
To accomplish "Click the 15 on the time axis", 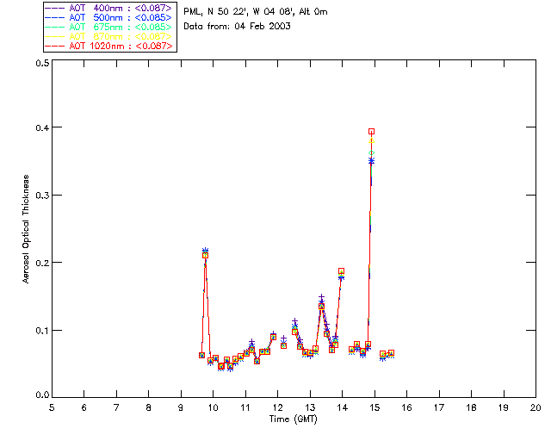I will pos(375,407).
